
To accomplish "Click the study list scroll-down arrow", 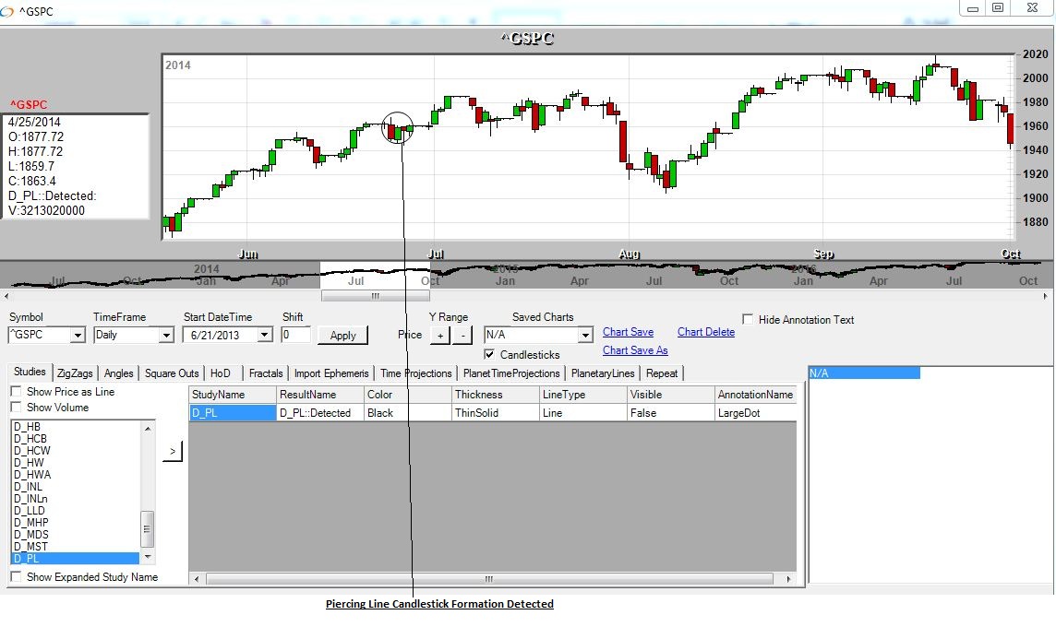I will coord(147,558).
